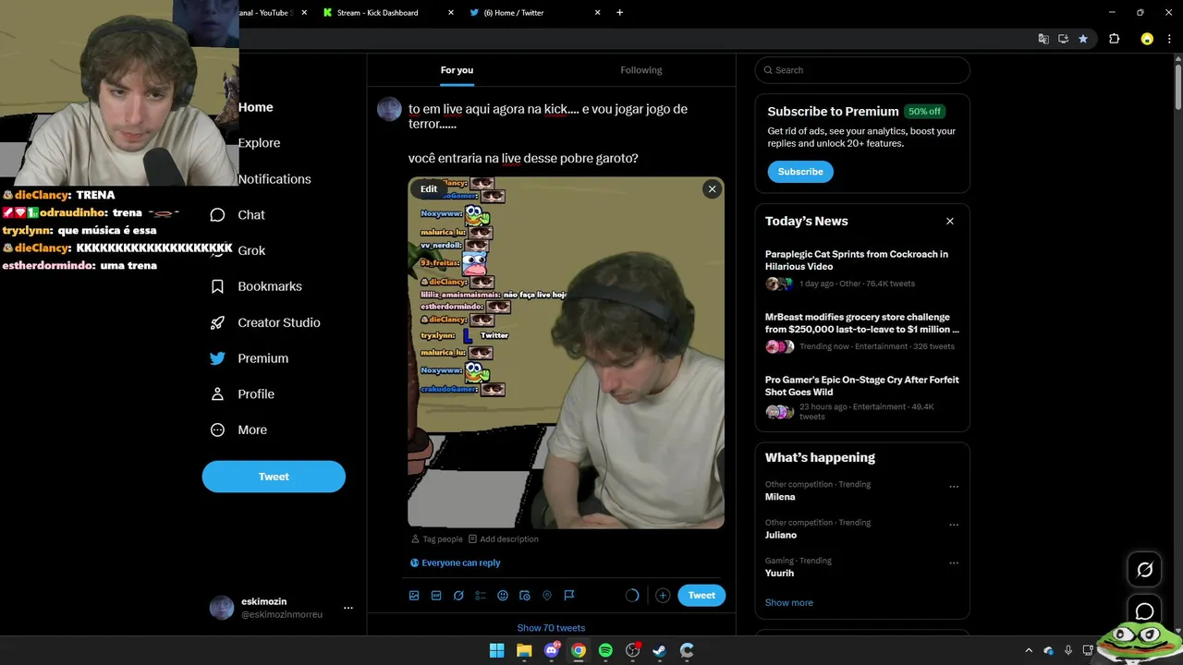Open Premium from the sidebar

[x=250, y=358]
